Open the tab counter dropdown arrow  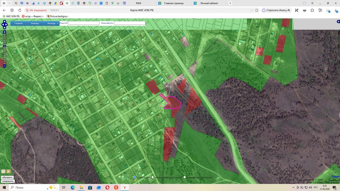[x=10, y=3]
